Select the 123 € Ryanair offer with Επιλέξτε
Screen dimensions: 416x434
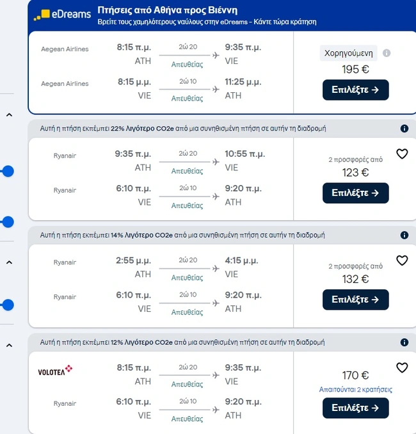[355, 193]
